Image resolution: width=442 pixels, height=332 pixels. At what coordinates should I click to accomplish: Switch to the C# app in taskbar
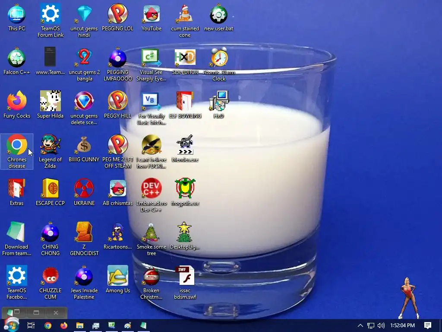click(112, 326)
